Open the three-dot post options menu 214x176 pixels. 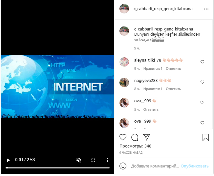[x=206, y=9]
